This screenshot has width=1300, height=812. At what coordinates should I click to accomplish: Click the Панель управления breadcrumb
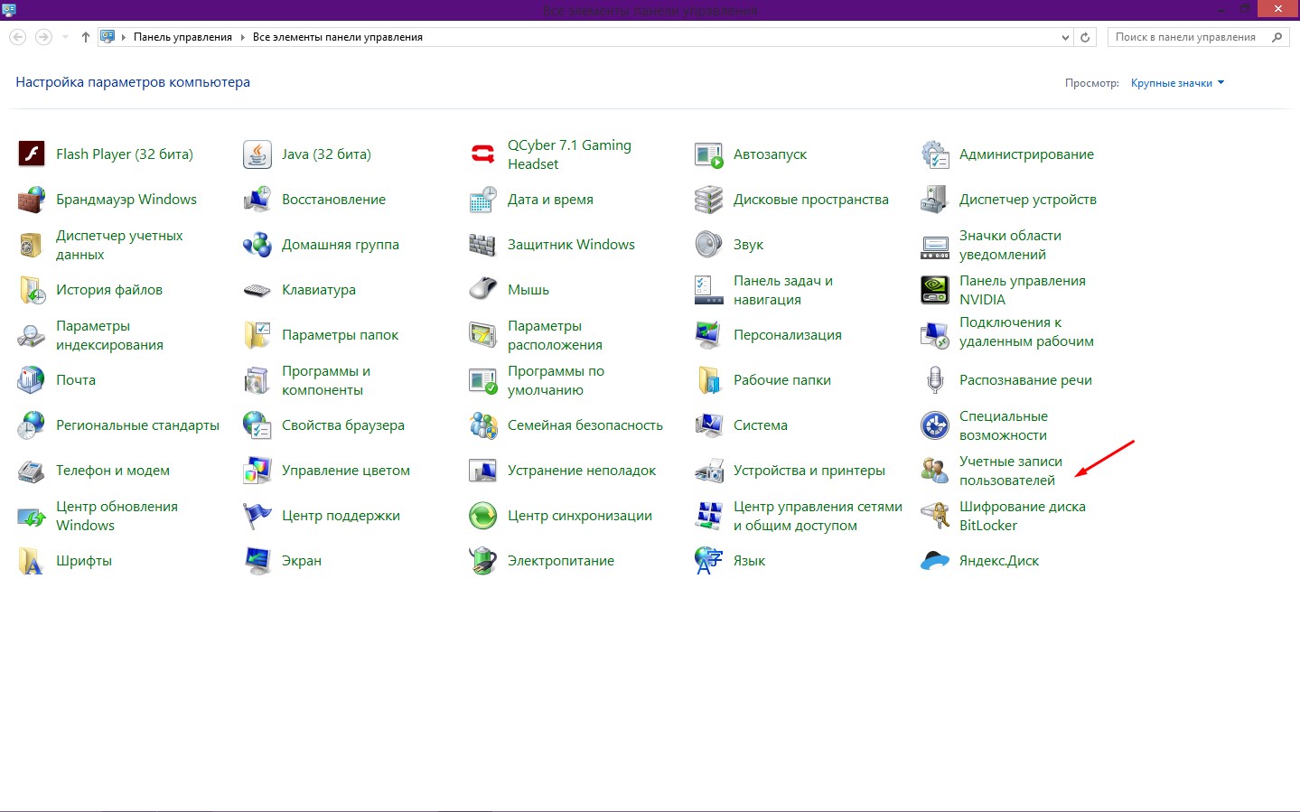(x=182, y=37)
